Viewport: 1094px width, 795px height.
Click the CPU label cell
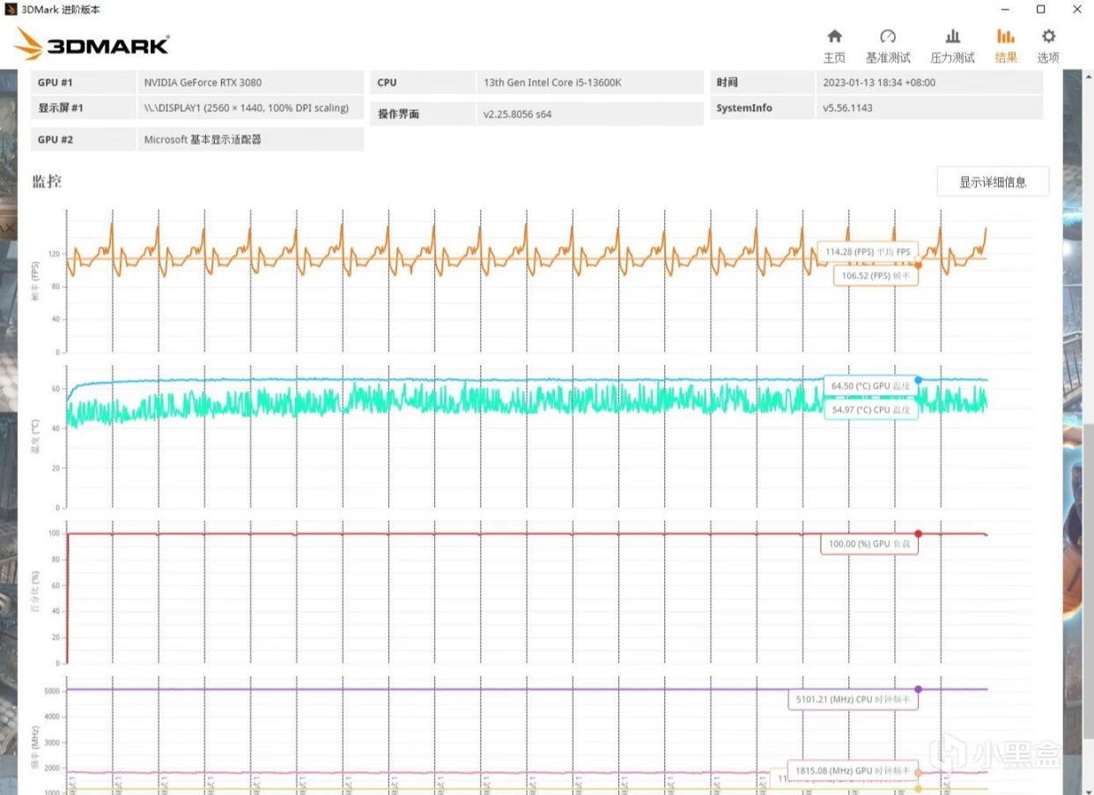pyautogui.click(x=424, y=83)
